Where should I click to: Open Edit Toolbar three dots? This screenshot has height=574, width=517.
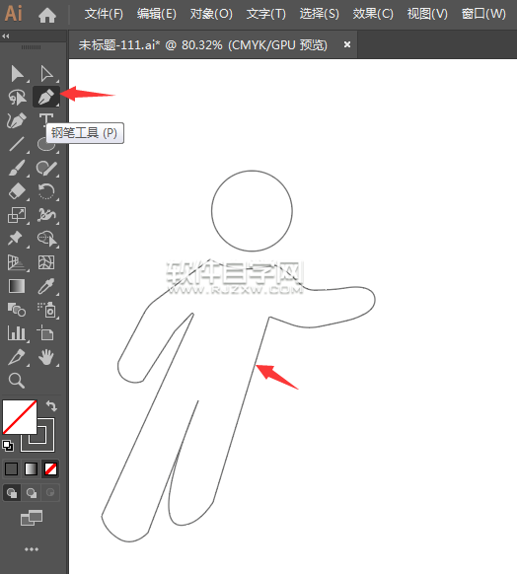point(32,549)
